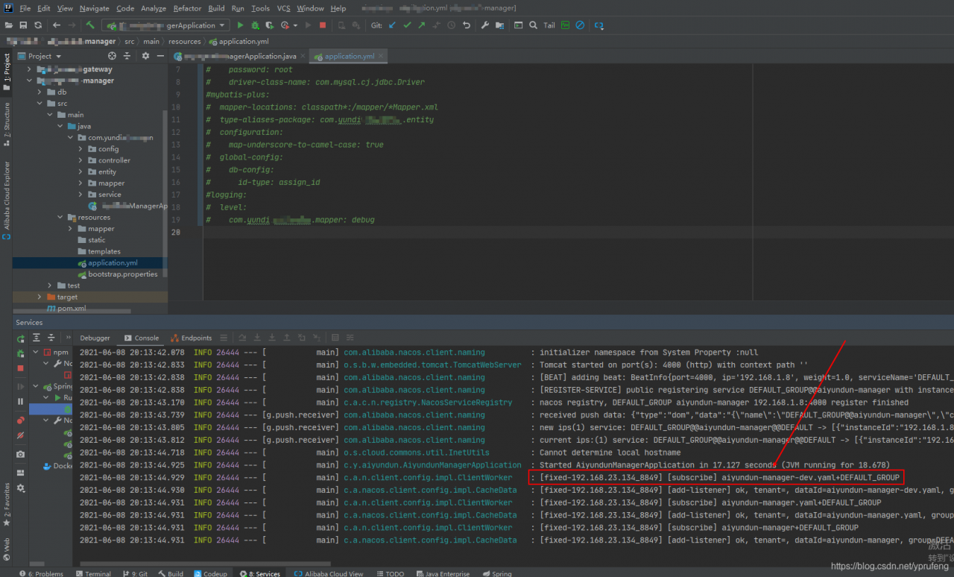Click the red Stop square in toolbar
The image size is (954, 577).
pos(323,25)
